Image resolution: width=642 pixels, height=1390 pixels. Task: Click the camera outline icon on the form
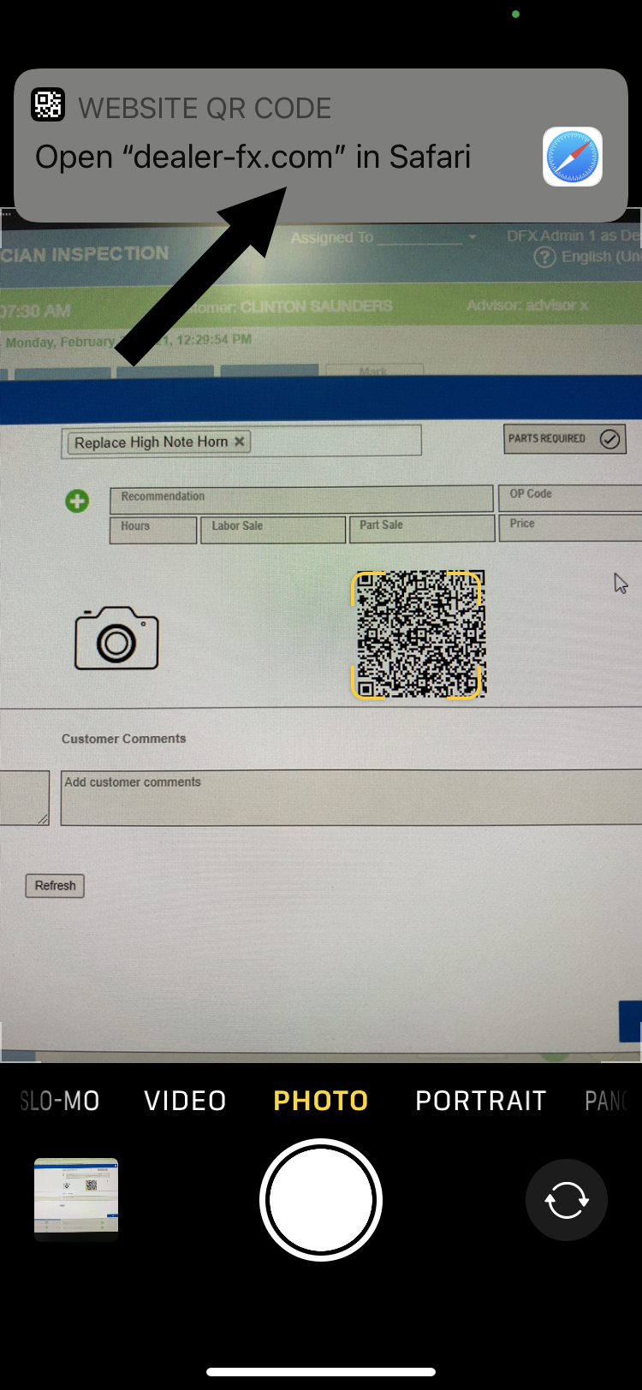(117, 639)
